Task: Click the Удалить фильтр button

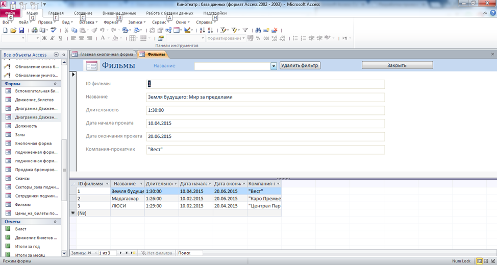Action: click(x=300, y=65)
